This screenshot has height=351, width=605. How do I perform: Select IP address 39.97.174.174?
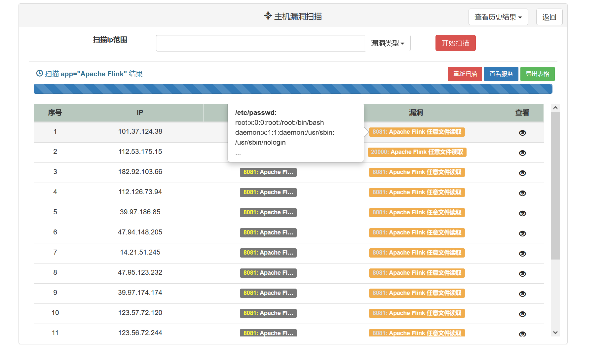140,293
